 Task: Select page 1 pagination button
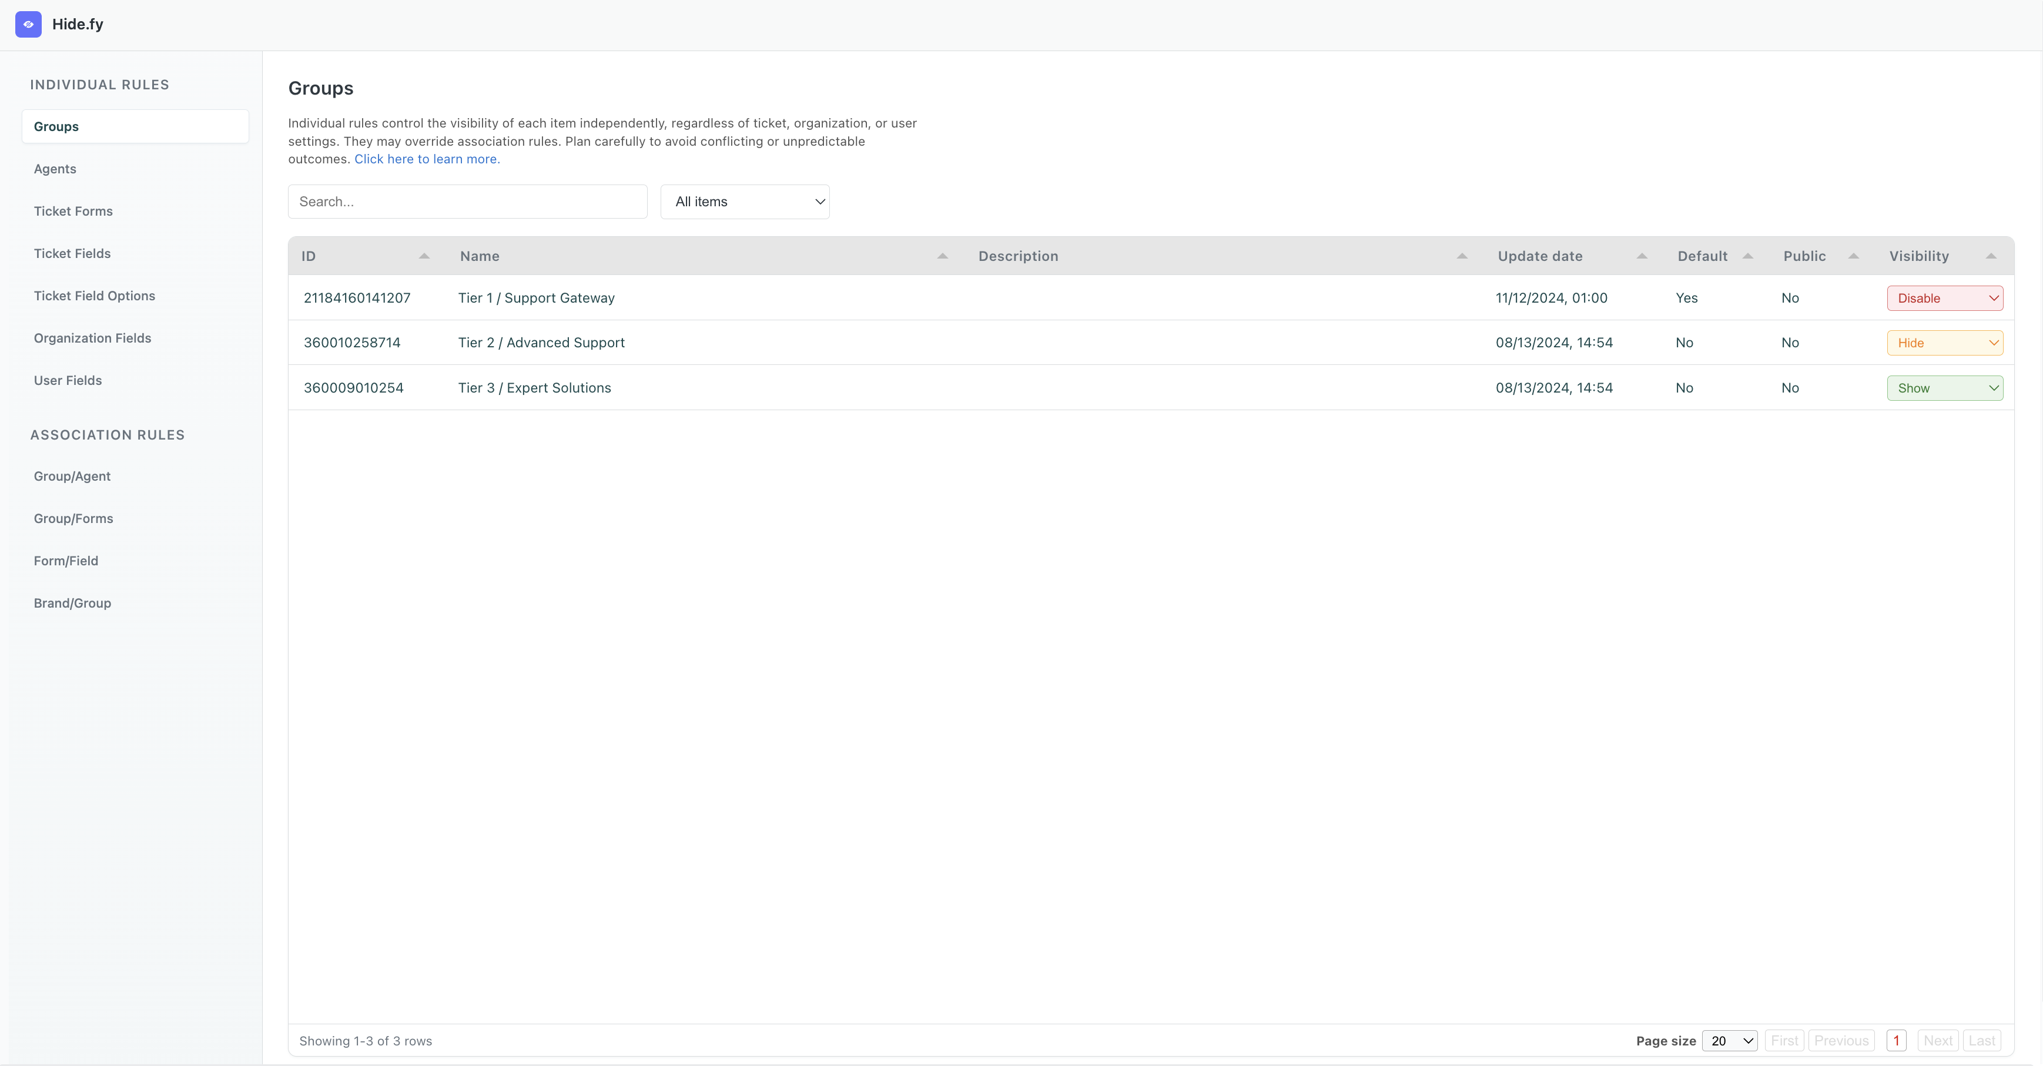1896,1041
